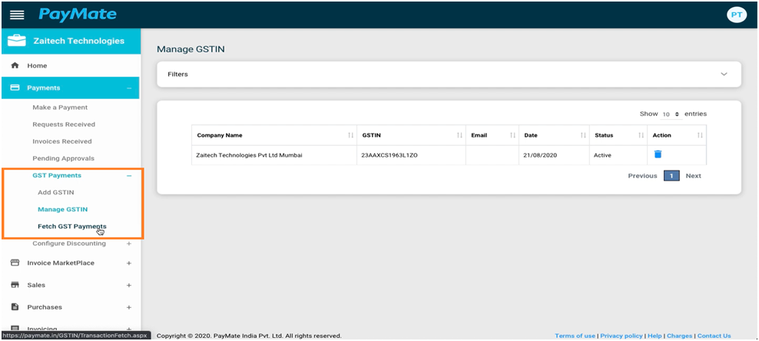Screen dimensions: 759x341
Task: Expand the Purchases plus sign
Action: pyautogui.click(x=129, y=307)
